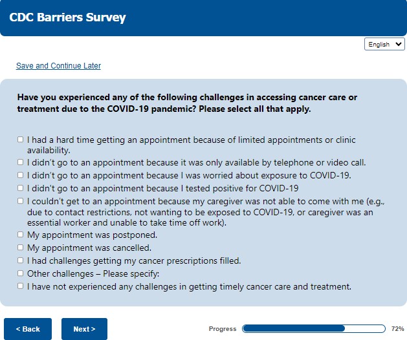This screenshot has width=407, height=340.
Task: Click the 'My appointment was postponed.' label text
Action: [x=92, y=235]
